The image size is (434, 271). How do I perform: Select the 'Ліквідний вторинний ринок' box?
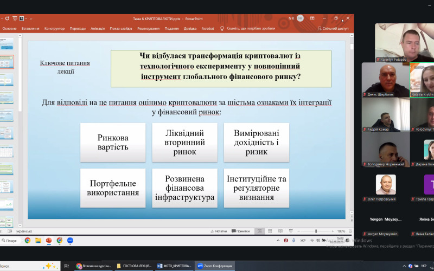pos(184,143)
